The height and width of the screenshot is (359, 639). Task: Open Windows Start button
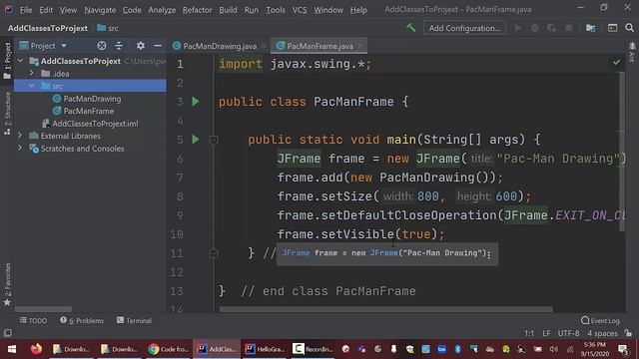[x=12, y=349]
